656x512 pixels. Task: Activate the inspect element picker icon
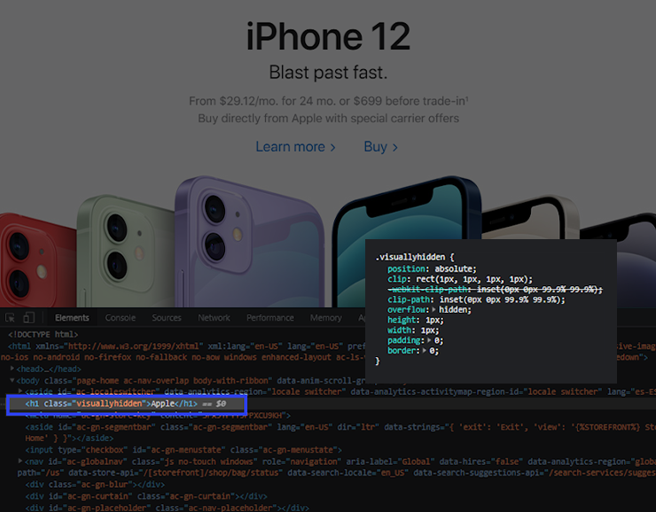10,318
